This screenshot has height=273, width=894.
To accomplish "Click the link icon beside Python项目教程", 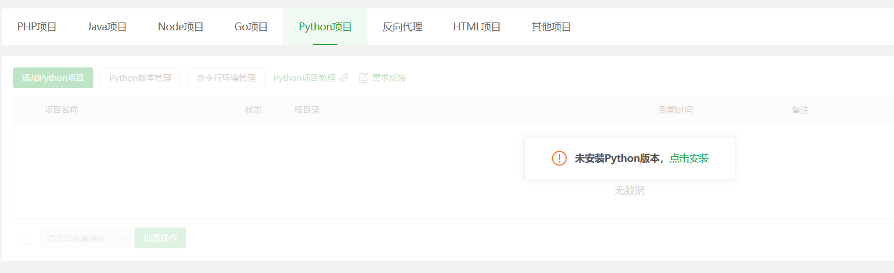I will [344, 78].
